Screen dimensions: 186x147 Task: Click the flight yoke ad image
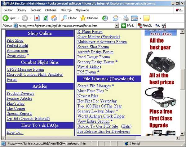coord(160,62)
